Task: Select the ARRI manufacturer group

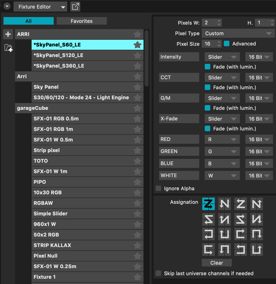Action: click(x=79, y=34)
